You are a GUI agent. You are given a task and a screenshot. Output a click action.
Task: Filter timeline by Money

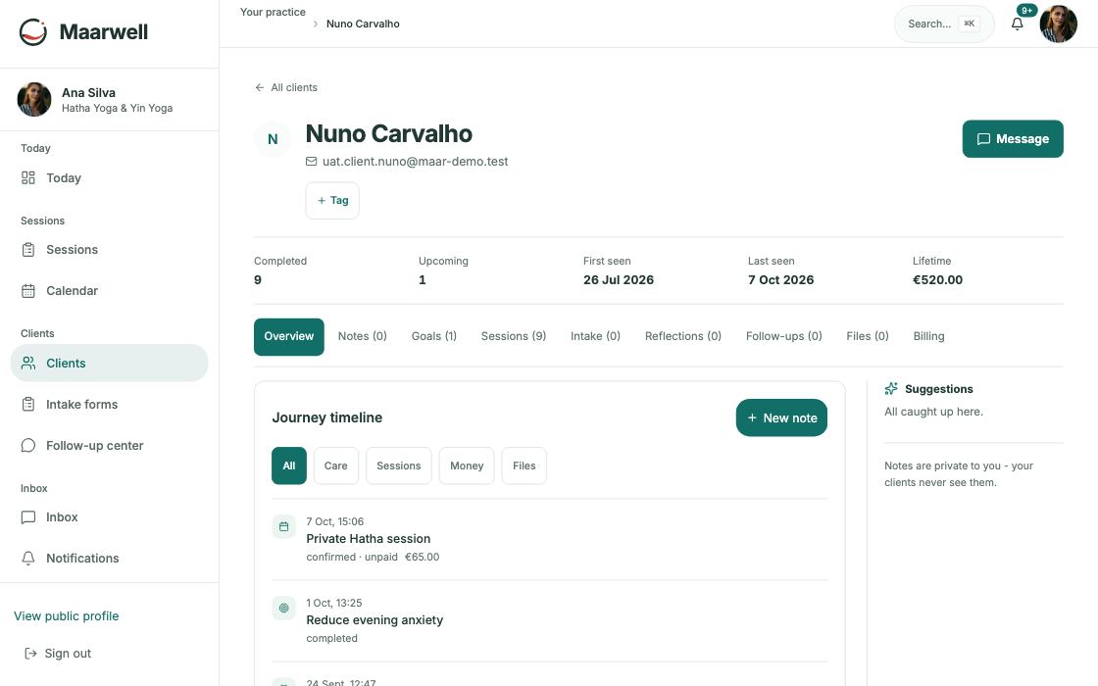[467, 465]
